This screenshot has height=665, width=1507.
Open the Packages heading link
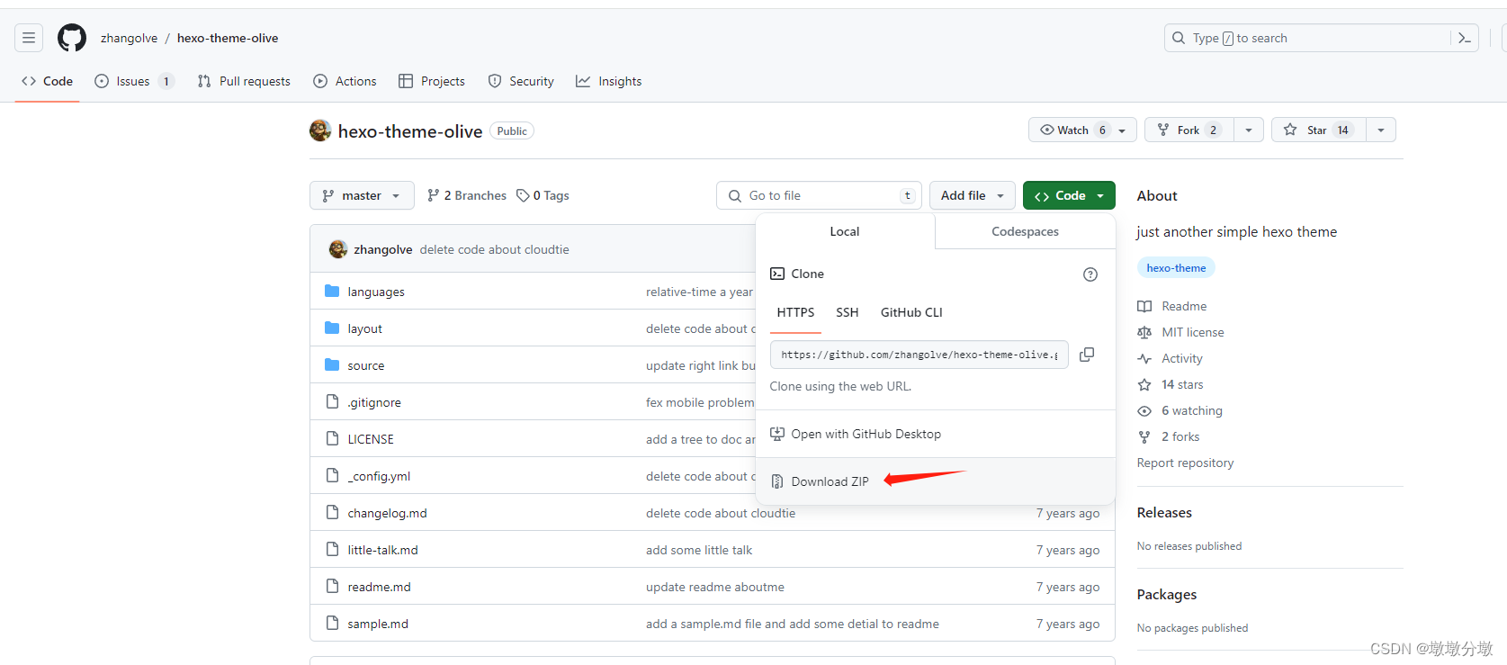[x=1166, y=594]
